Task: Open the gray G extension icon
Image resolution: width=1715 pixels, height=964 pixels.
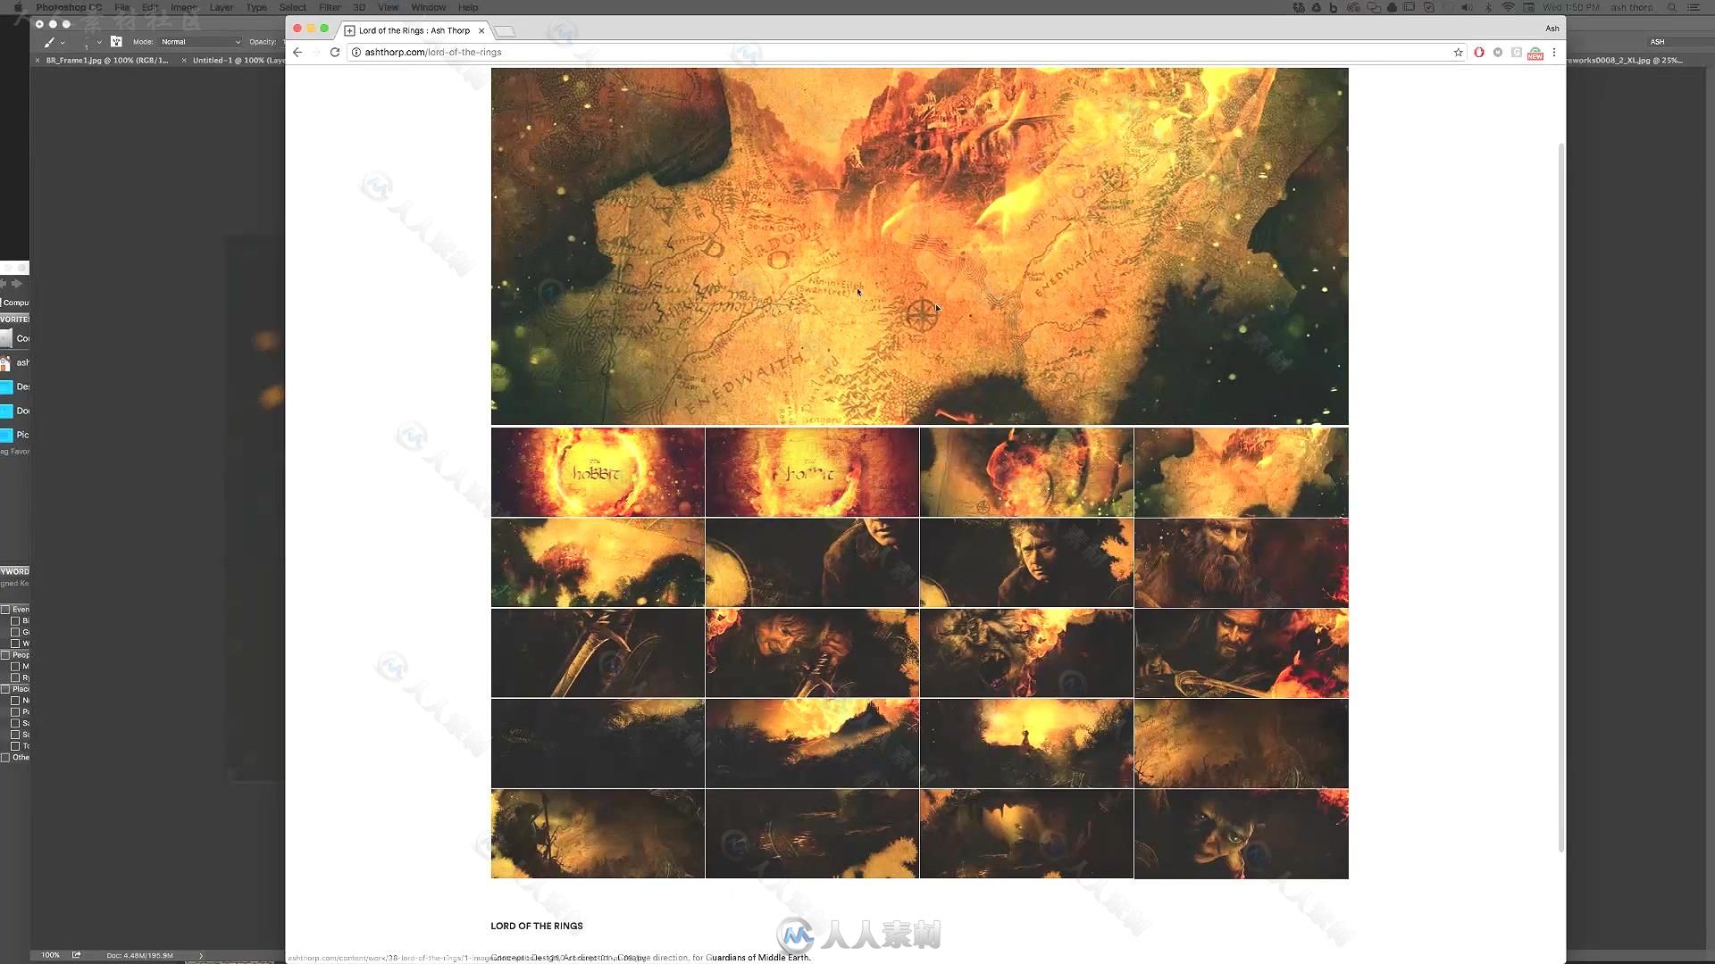Action: click(x=1517, y=52)
